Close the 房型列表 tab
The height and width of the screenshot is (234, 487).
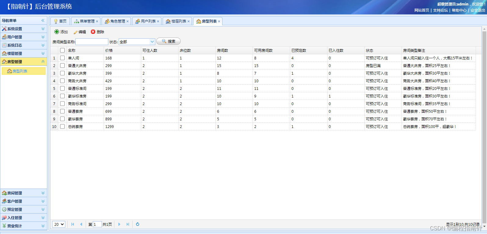pos(219,21)
